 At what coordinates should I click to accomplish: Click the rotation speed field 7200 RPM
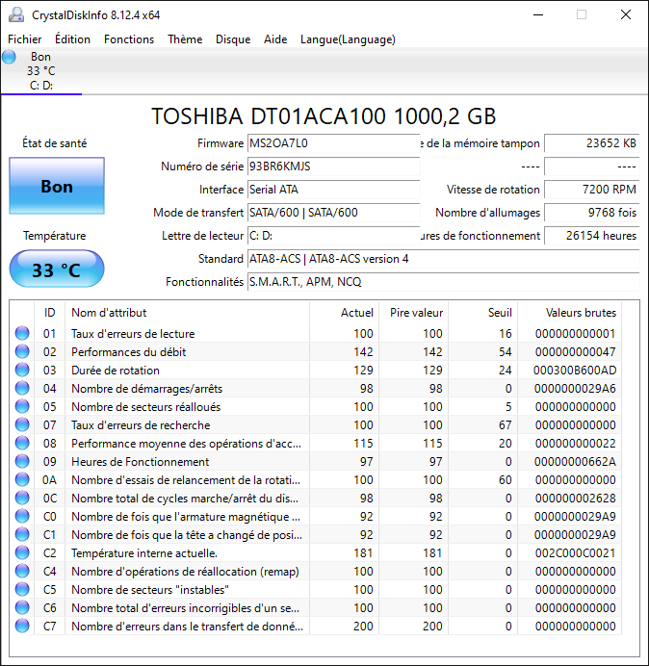click(591, 189)
